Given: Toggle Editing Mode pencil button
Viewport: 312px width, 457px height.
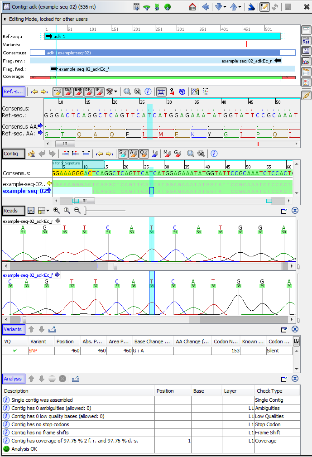Looking at the screenshot, I should pyautogui.click(x=264, y=7).
